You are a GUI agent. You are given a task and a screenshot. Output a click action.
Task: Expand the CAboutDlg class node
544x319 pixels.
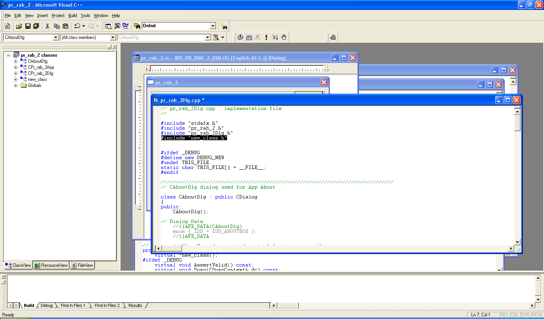(x=15, y=61)
